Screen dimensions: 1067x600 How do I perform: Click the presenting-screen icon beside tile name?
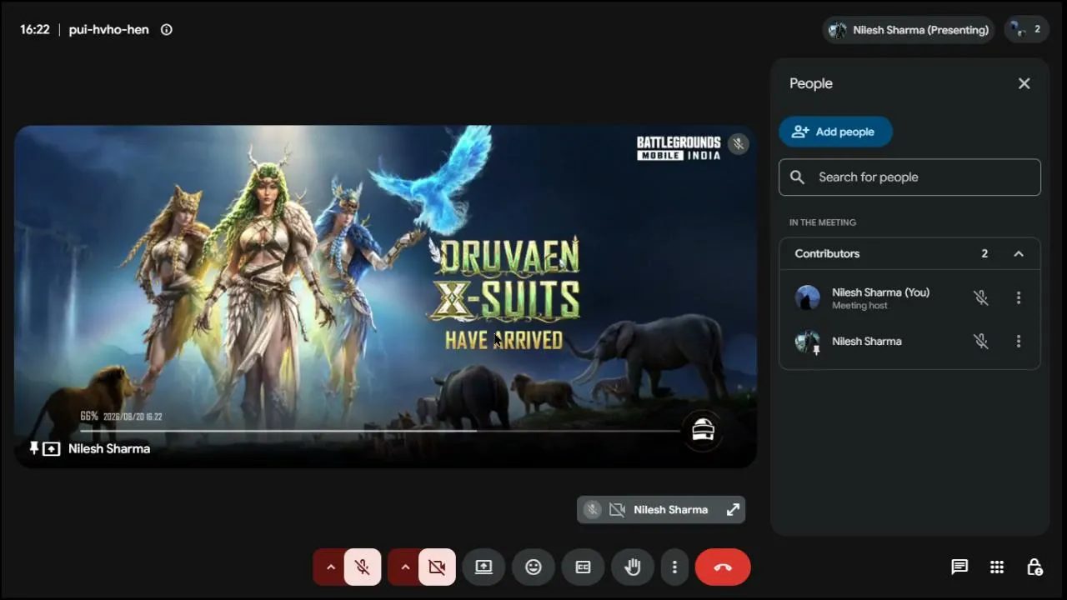coord(52,449)
